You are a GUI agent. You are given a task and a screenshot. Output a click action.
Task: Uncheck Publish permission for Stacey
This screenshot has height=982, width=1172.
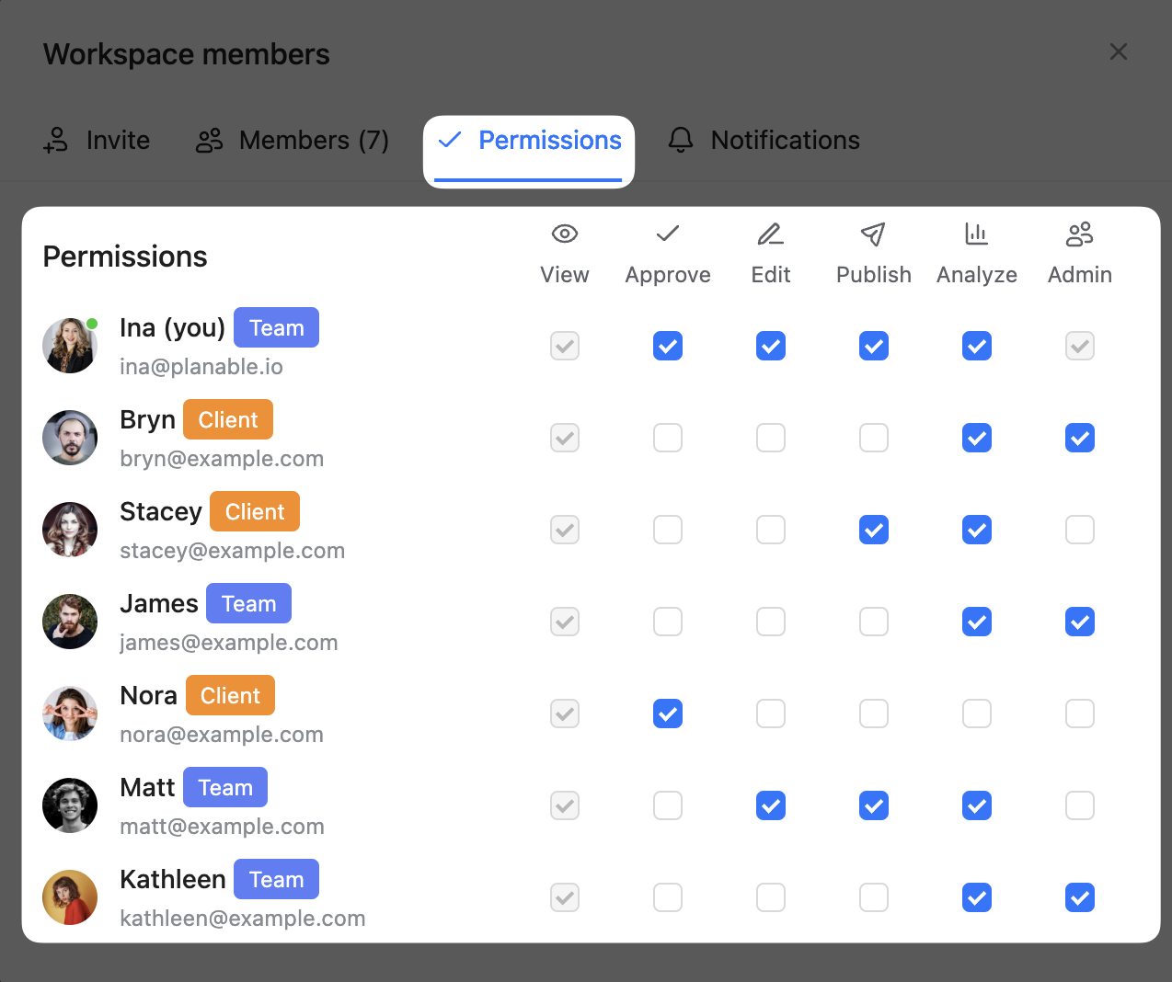[x=873, y=530]
